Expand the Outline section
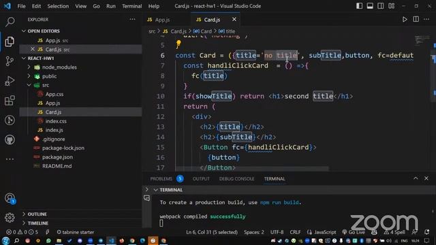Screen dimensions: 436x245 24,214
